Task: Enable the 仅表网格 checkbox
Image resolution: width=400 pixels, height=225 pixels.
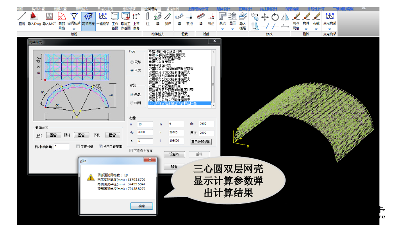Action: pyautogui.click(x=78, y=146)
